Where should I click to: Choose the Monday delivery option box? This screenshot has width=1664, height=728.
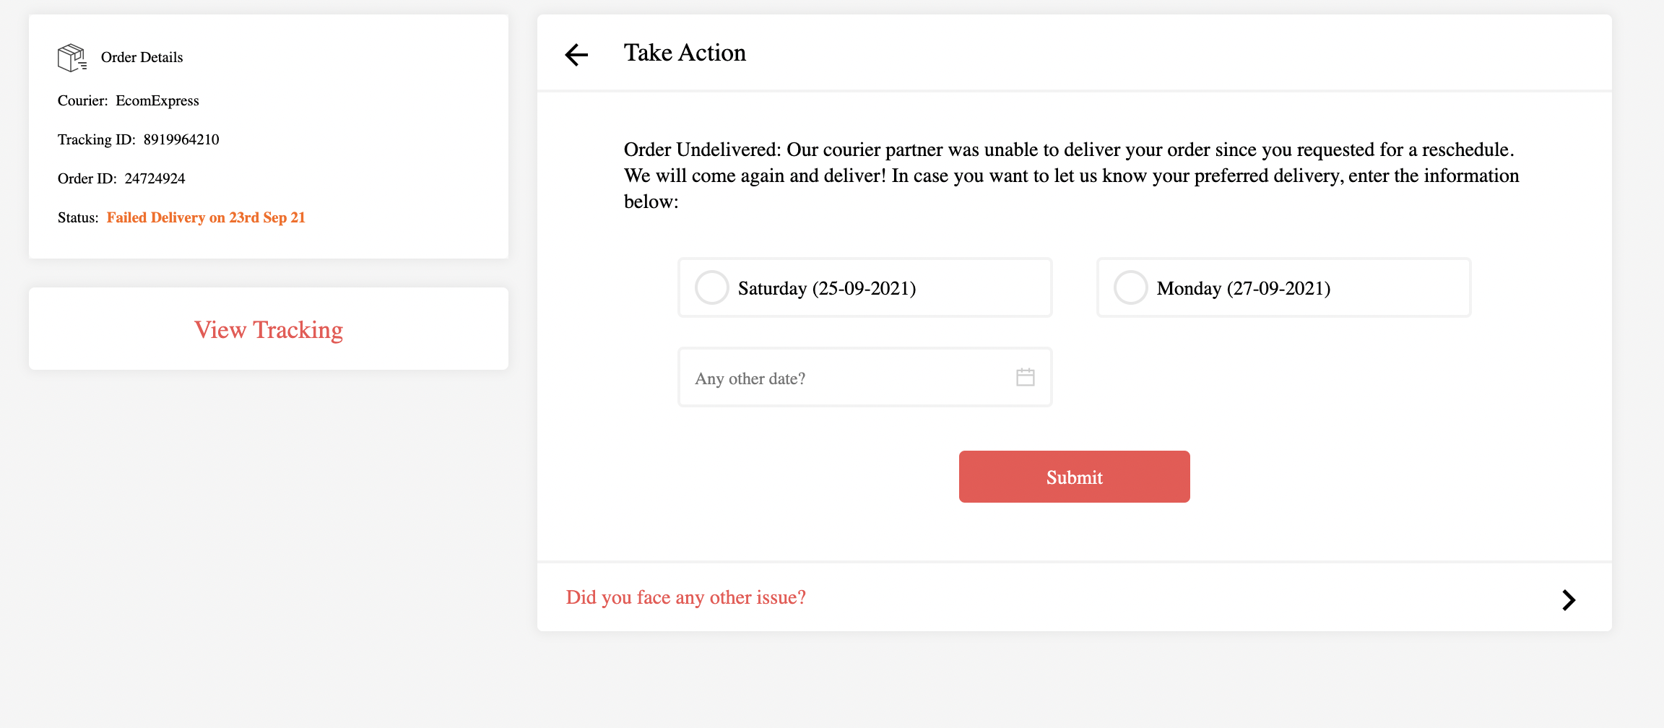(1284, 287)
